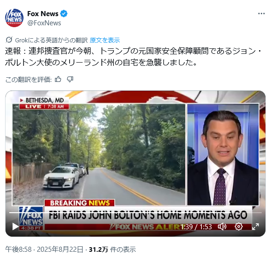The image size is (271, 261).
Task: Click the Japanese translated post text
Action: (x=134, y=57)
